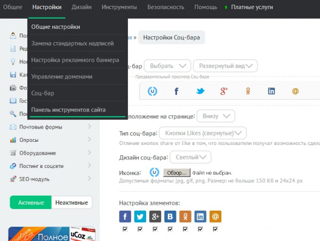
Task: Switch module list to Неактивные
Action: (x=71, y=203)
